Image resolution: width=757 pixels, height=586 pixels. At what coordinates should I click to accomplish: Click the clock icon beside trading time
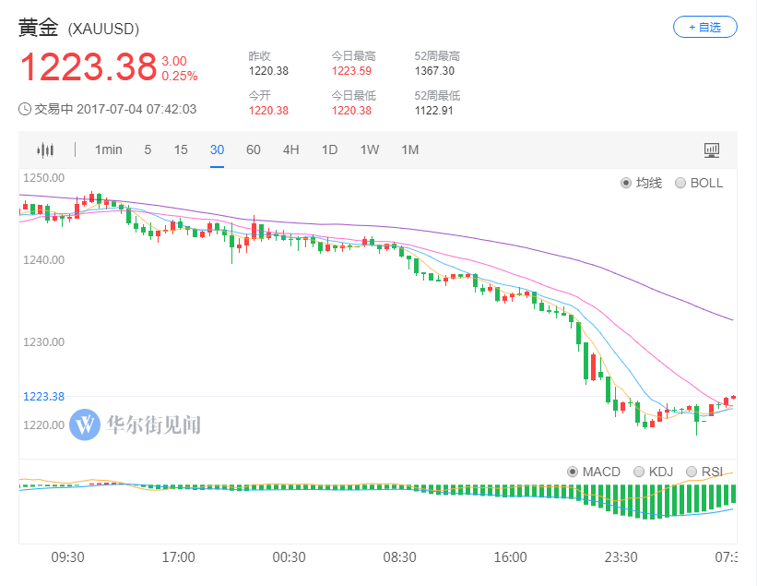tap(25, 109)
